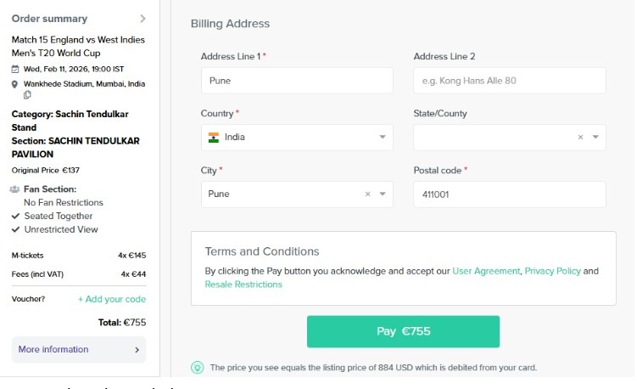Open the User Agreement link
This screenshot has width=637, height=389.
(x=486, y=271)
